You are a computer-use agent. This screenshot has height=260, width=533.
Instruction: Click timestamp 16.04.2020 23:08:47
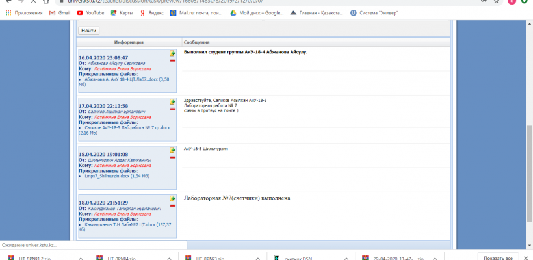coord(103,58)
